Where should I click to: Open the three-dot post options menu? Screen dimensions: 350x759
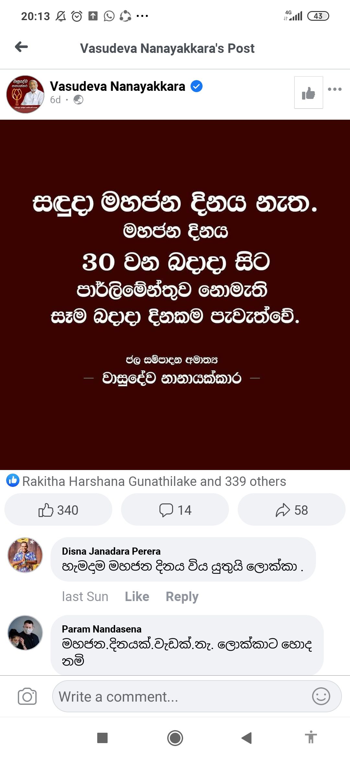tap(335, 89)
